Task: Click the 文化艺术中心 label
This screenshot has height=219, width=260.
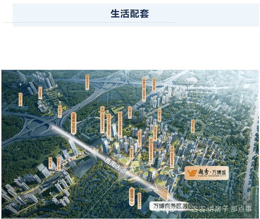Action: pyautogui.click(x=140, y=201)
